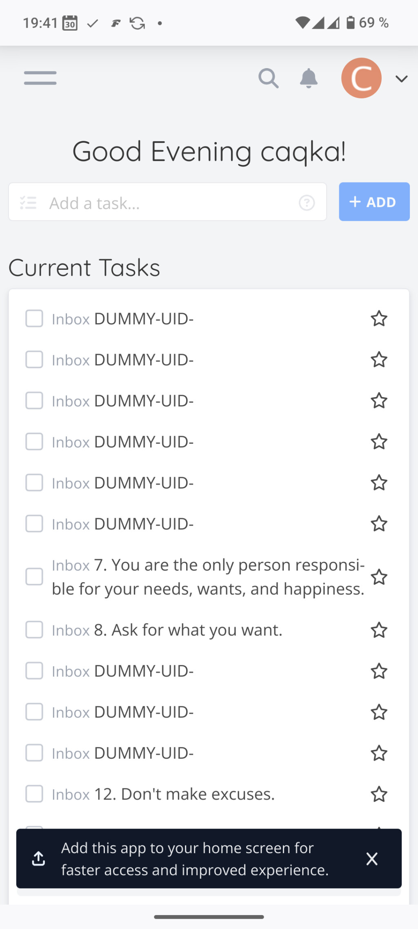Favorite the '8. Ask for what you want.' task

pyautogui.click(x=379, y=630)
